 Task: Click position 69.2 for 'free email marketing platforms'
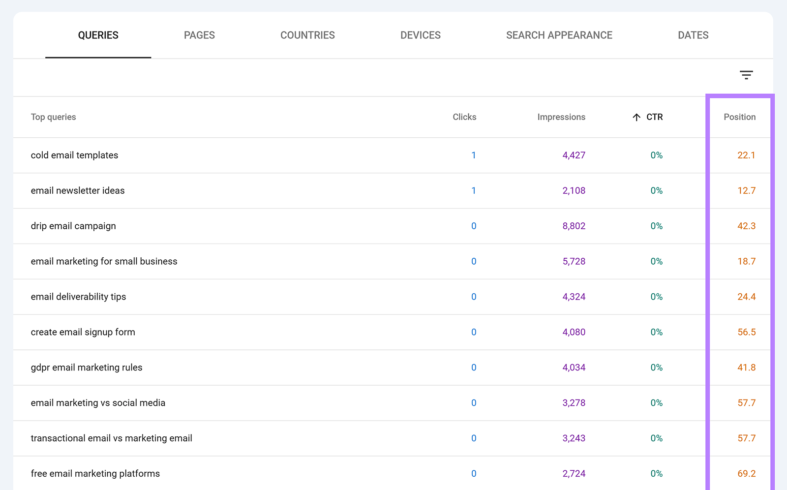click(747, 473)
